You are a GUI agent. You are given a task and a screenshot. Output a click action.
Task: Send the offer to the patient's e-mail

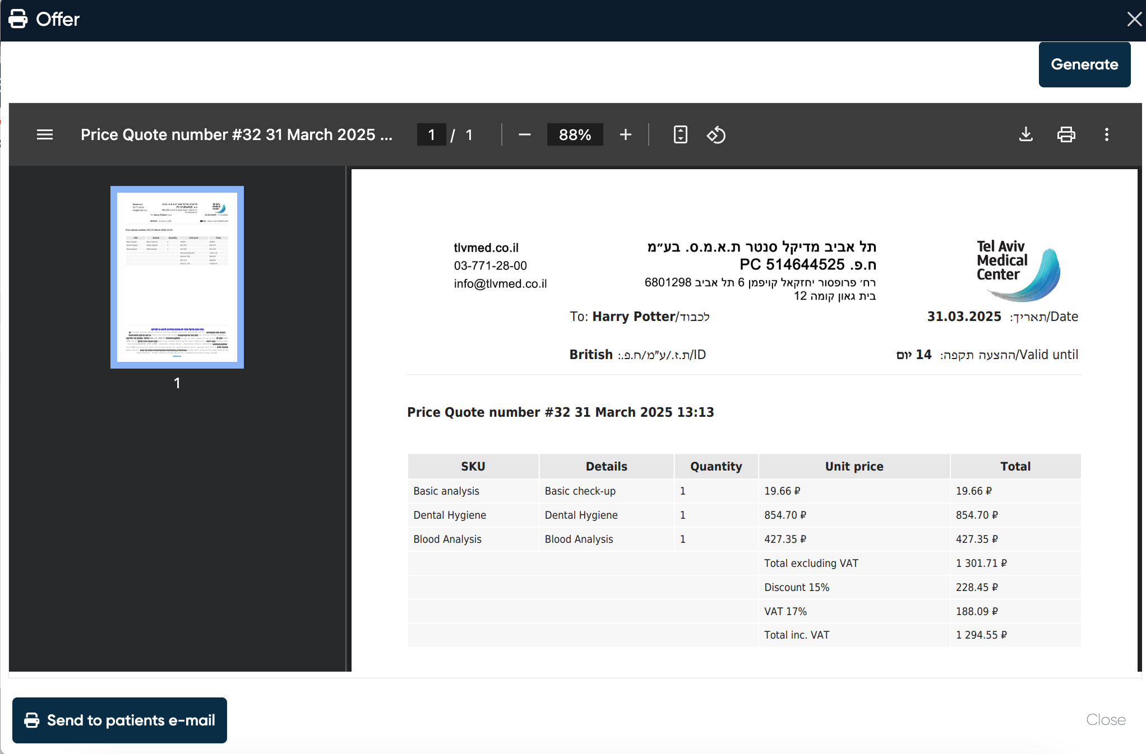point(119,720)
